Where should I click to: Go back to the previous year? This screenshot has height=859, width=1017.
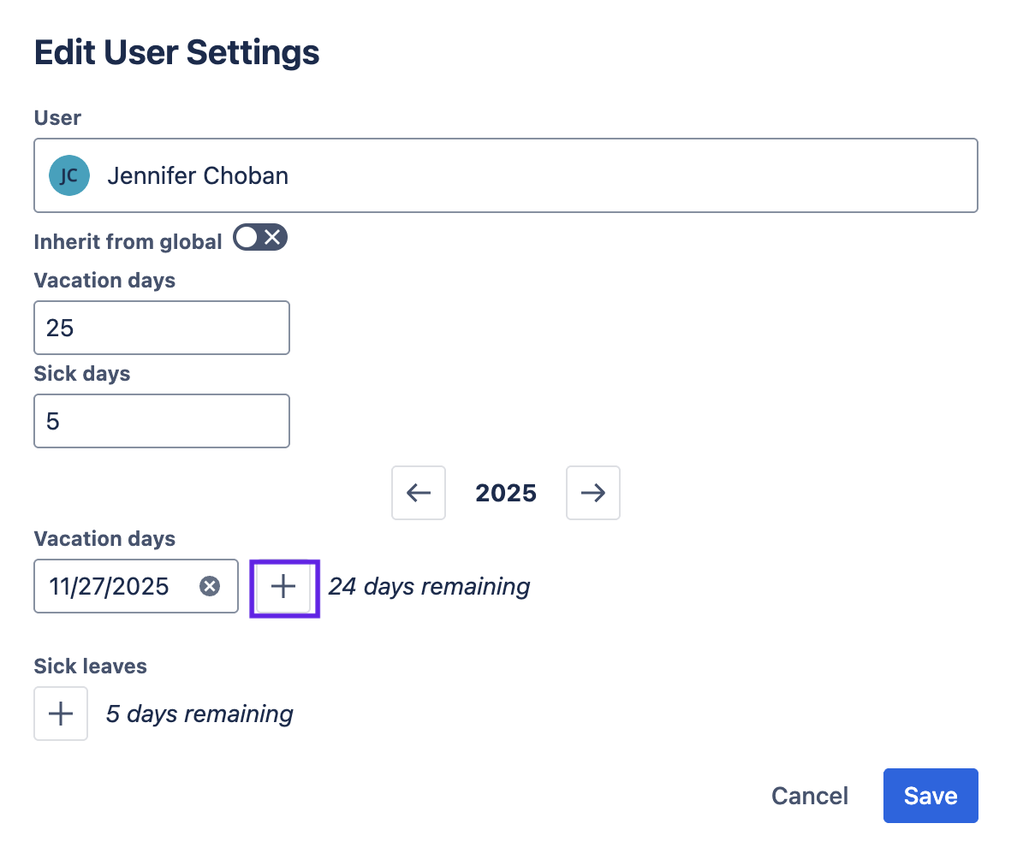coord(419,493)
